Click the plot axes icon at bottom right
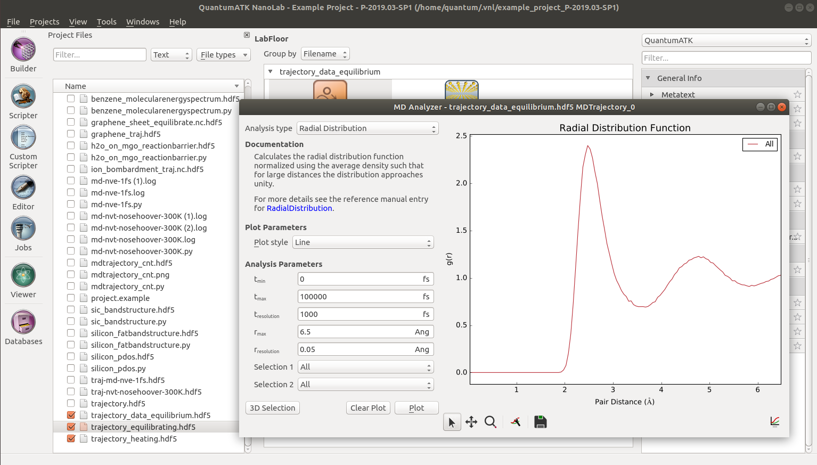Screen dimensions: 817x465 click(775, 422)
